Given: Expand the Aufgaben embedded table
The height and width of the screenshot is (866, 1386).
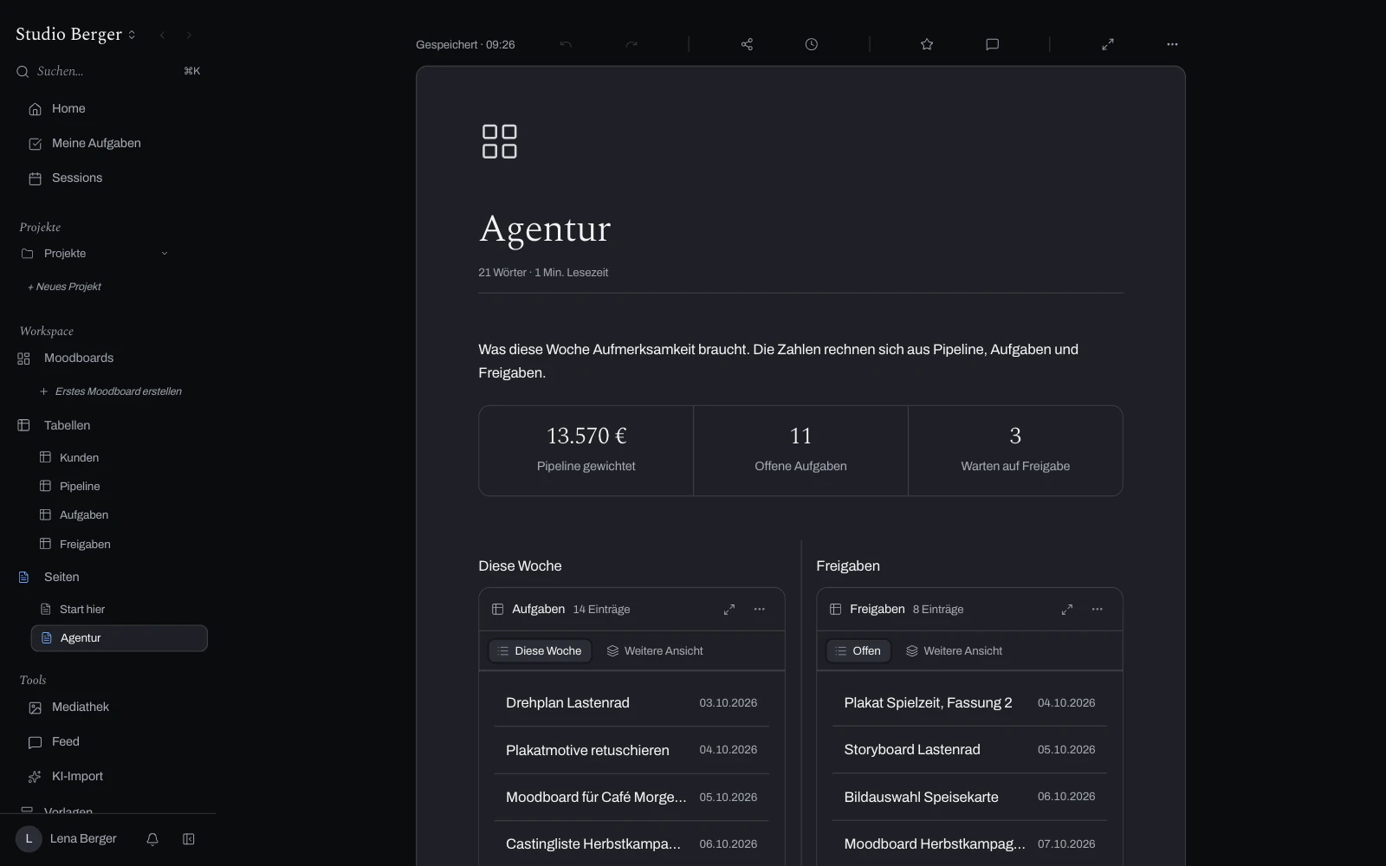Looking at the screenshot, I should [729, 610].
